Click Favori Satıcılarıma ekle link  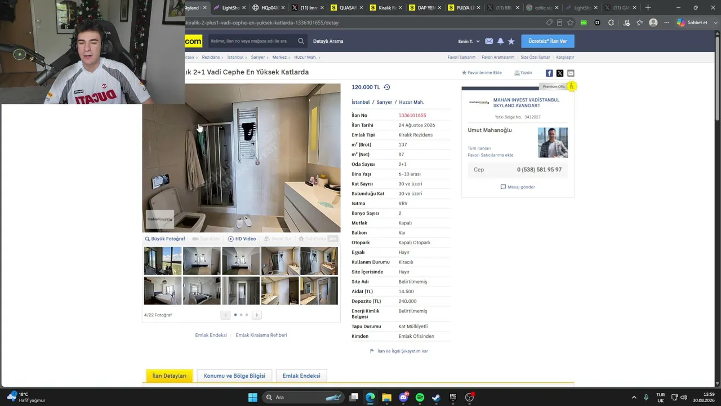(x=490, y=155)
